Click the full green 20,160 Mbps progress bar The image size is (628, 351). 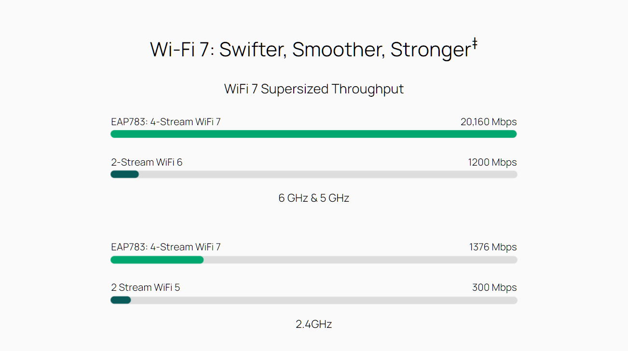314,134
